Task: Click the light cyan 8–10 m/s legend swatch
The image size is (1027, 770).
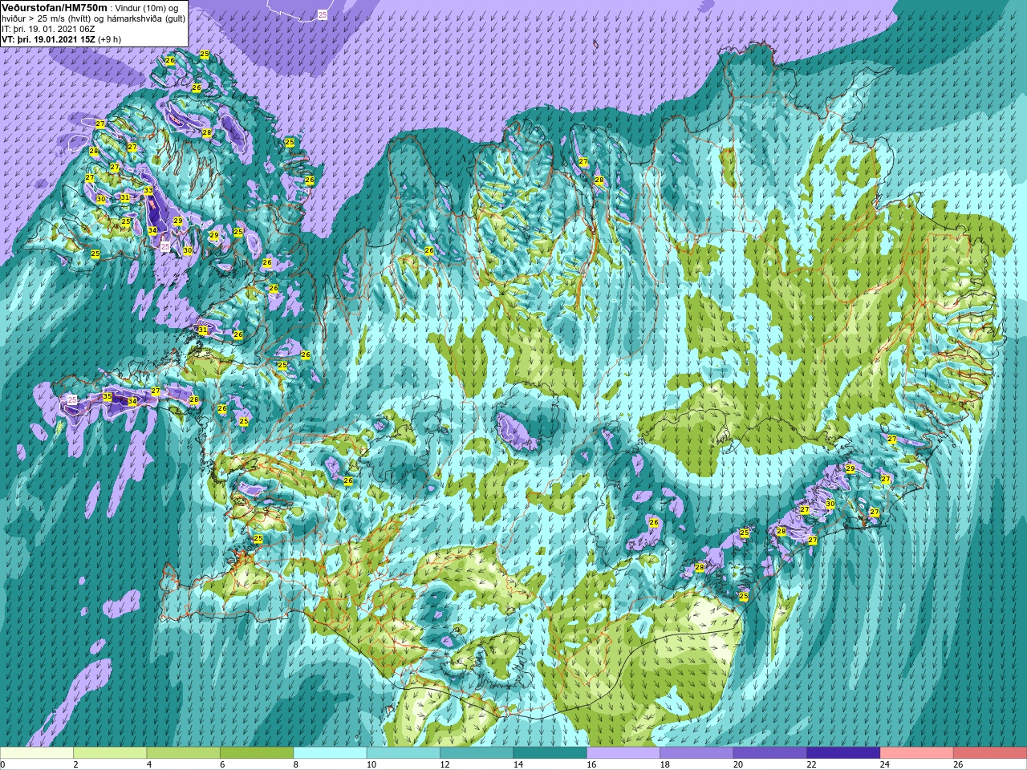Action: point(330,753)
